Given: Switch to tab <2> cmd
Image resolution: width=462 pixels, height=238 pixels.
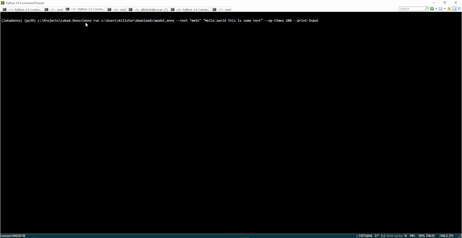Looking at the screenshot, I should click(54, 9).
